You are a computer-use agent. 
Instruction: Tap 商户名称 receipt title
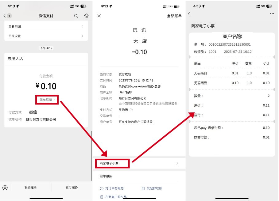click(232, 36)
